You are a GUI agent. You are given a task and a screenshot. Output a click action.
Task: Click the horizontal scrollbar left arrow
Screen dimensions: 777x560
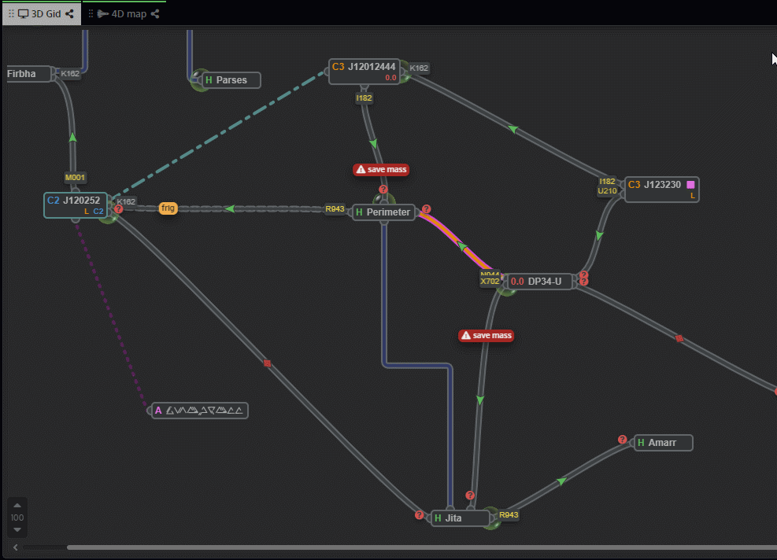point(16,547)
